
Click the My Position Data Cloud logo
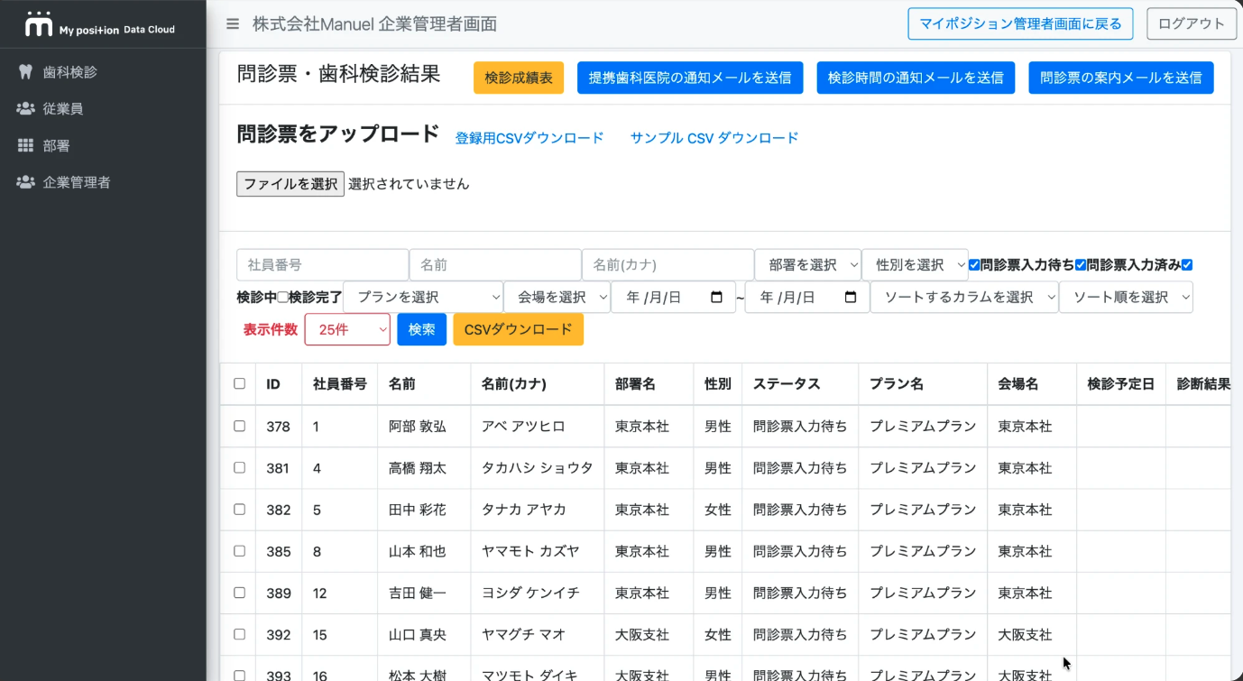tap(99, 24)
